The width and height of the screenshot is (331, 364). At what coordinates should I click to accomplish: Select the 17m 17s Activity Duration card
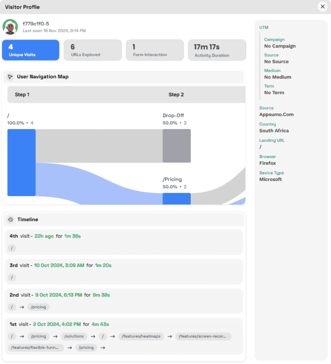point(217,50)
